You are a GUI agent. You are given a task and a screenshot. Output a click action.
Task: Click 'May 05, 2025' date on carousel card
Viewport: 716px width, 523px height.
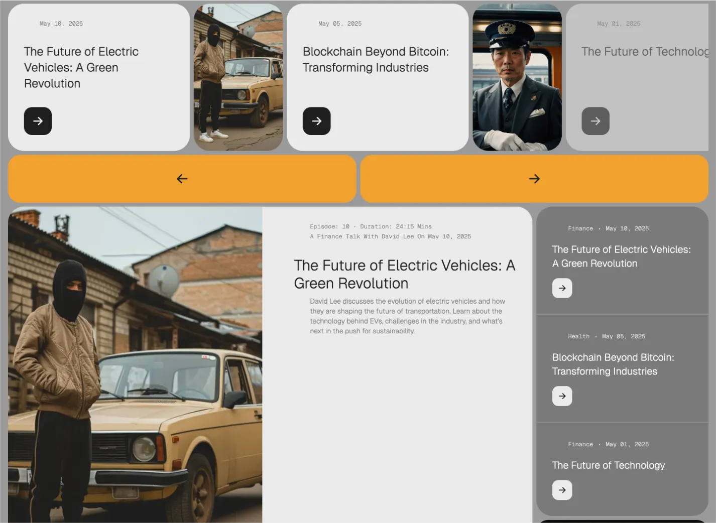pyautogui.click(x=340, y=24)
